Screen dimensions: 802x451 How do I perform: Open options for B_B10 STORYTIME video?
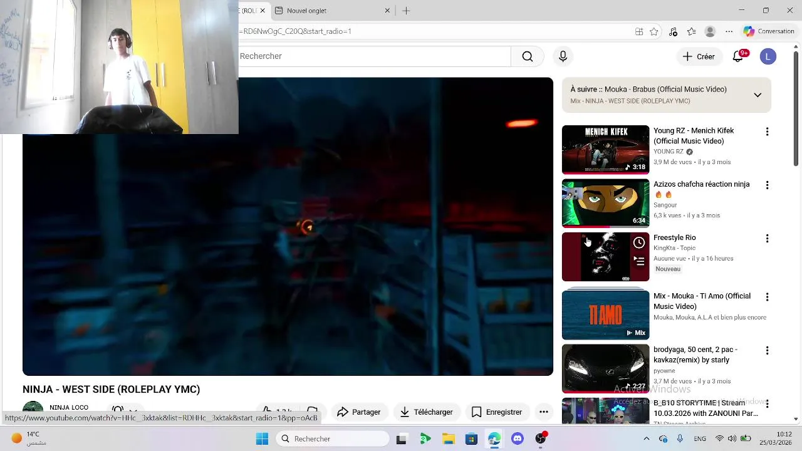point(767,404)
